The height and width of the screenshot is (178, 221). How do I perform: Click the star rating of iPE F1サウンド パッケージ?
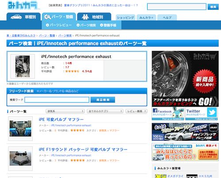pos(77,160)
